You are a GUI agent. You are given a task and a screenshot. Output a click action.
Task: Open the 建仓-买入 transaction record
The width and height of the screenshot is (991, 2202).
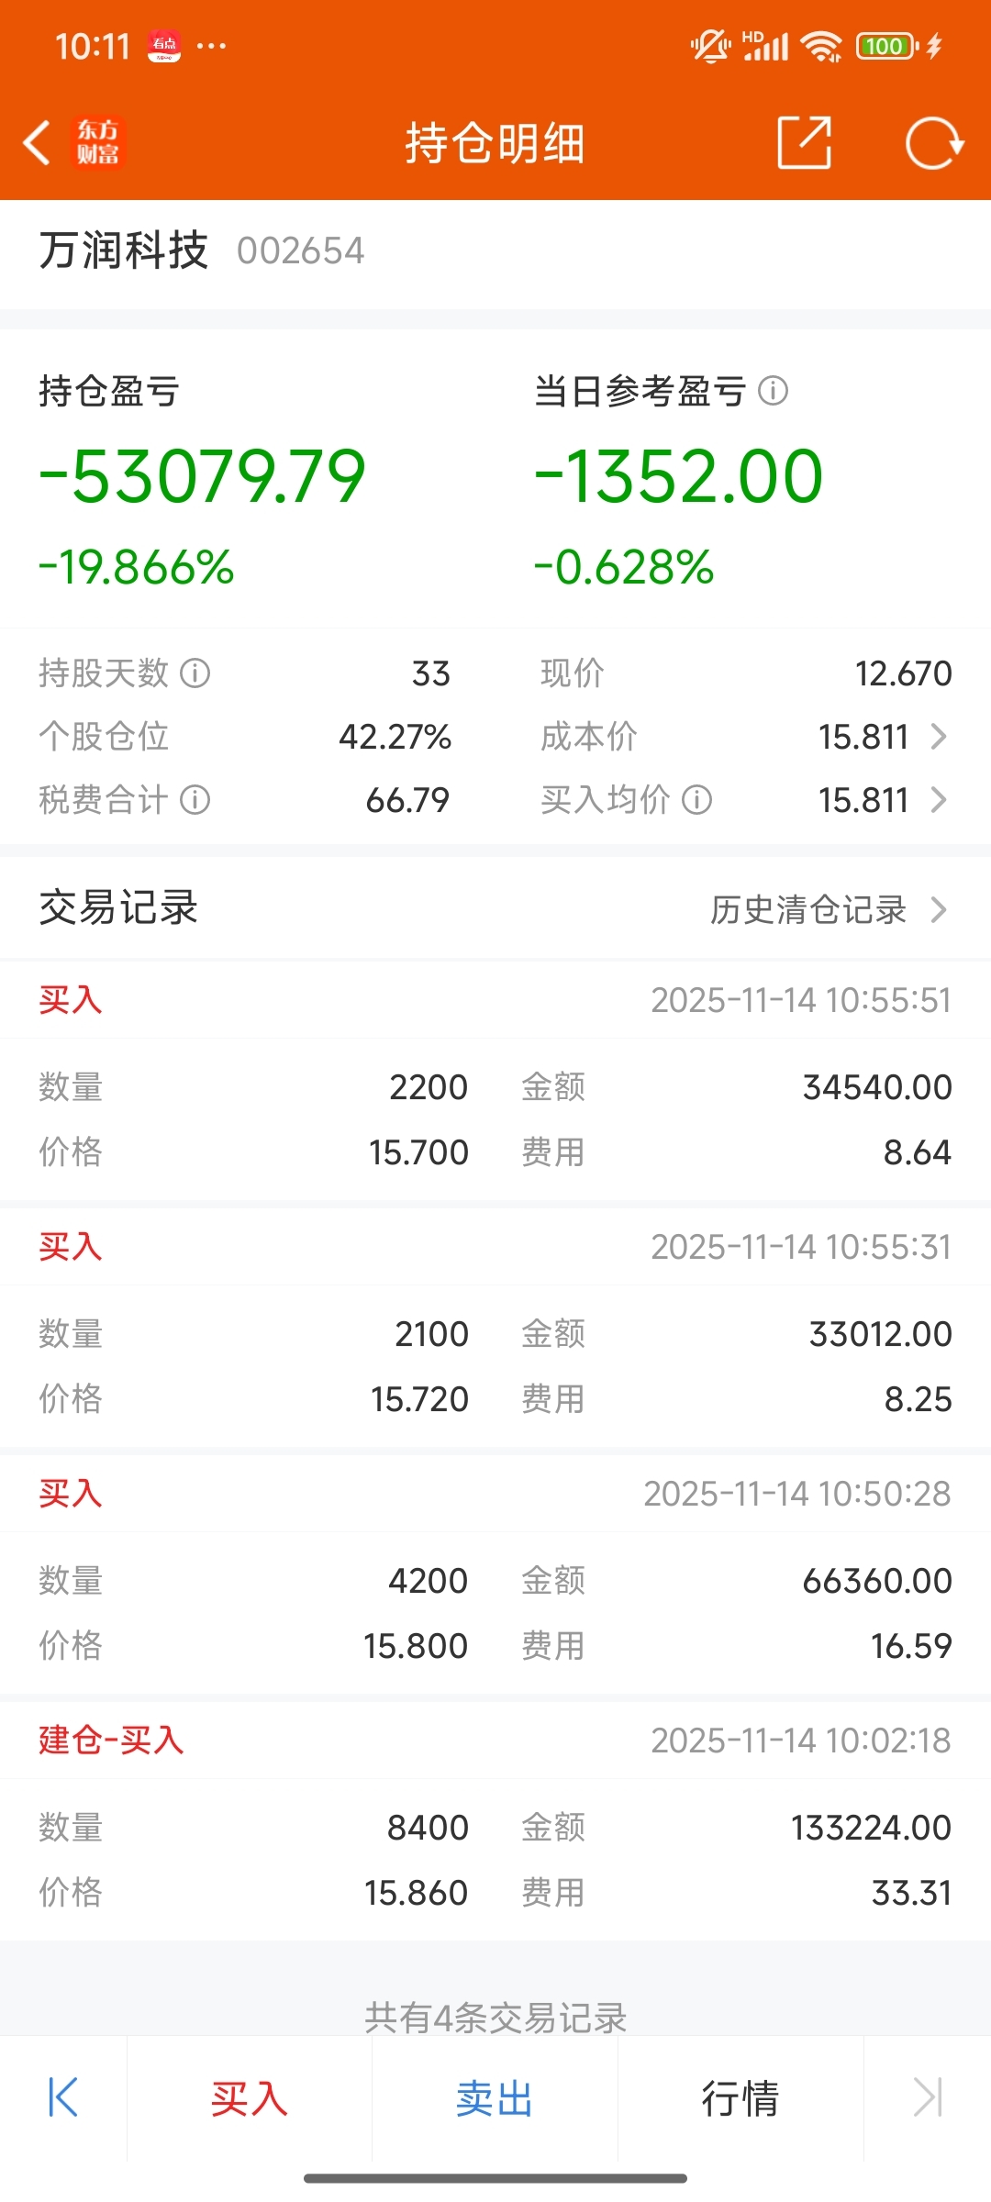click(x=495, y=1826)
